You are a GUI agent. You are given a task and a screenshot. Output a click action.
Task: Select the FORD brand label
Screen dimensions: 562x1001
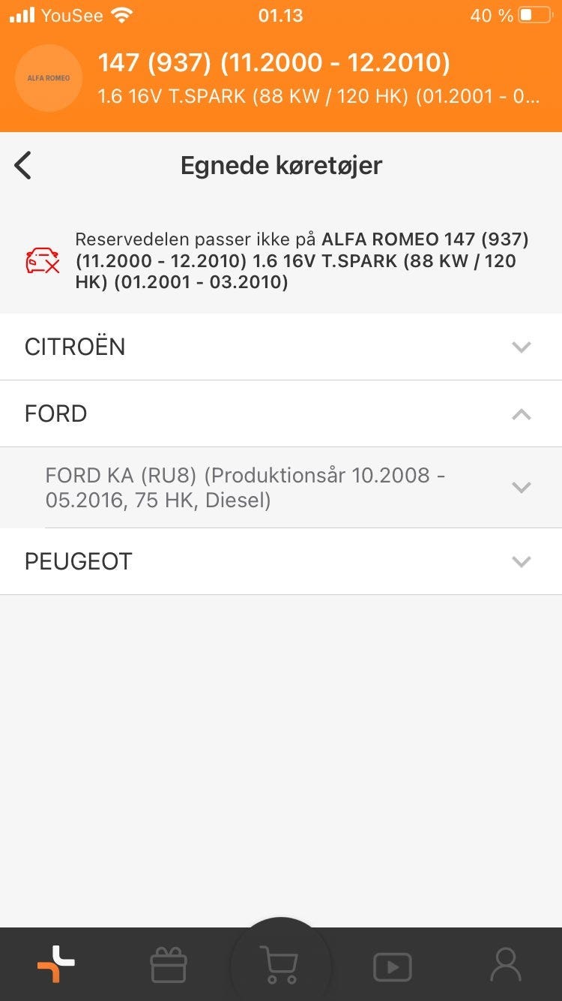pyautogui.click(x=56, y=413)
